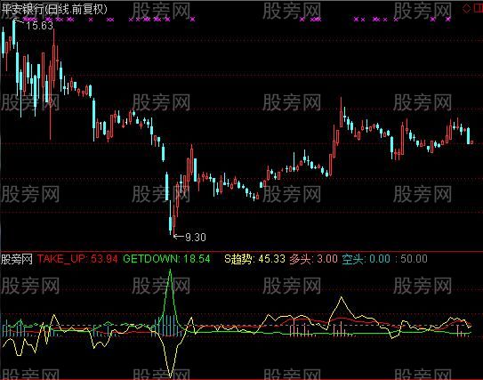Click the 15.63 high price label

click(x=39, y=26)
